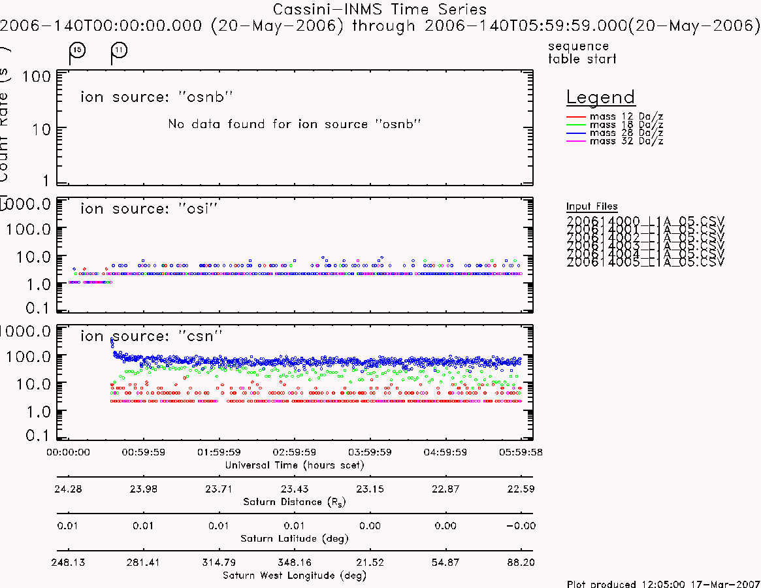The height and width of the screenshot is (588, 761).
Task: Click the 00:00:00 time tick label
Action: [x=68, y=452]
